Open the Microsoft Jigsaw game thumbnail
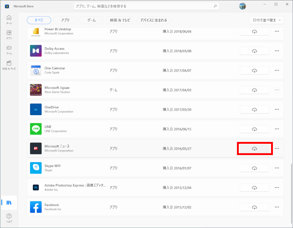293x228 pixels. click(x=36, y=90)
